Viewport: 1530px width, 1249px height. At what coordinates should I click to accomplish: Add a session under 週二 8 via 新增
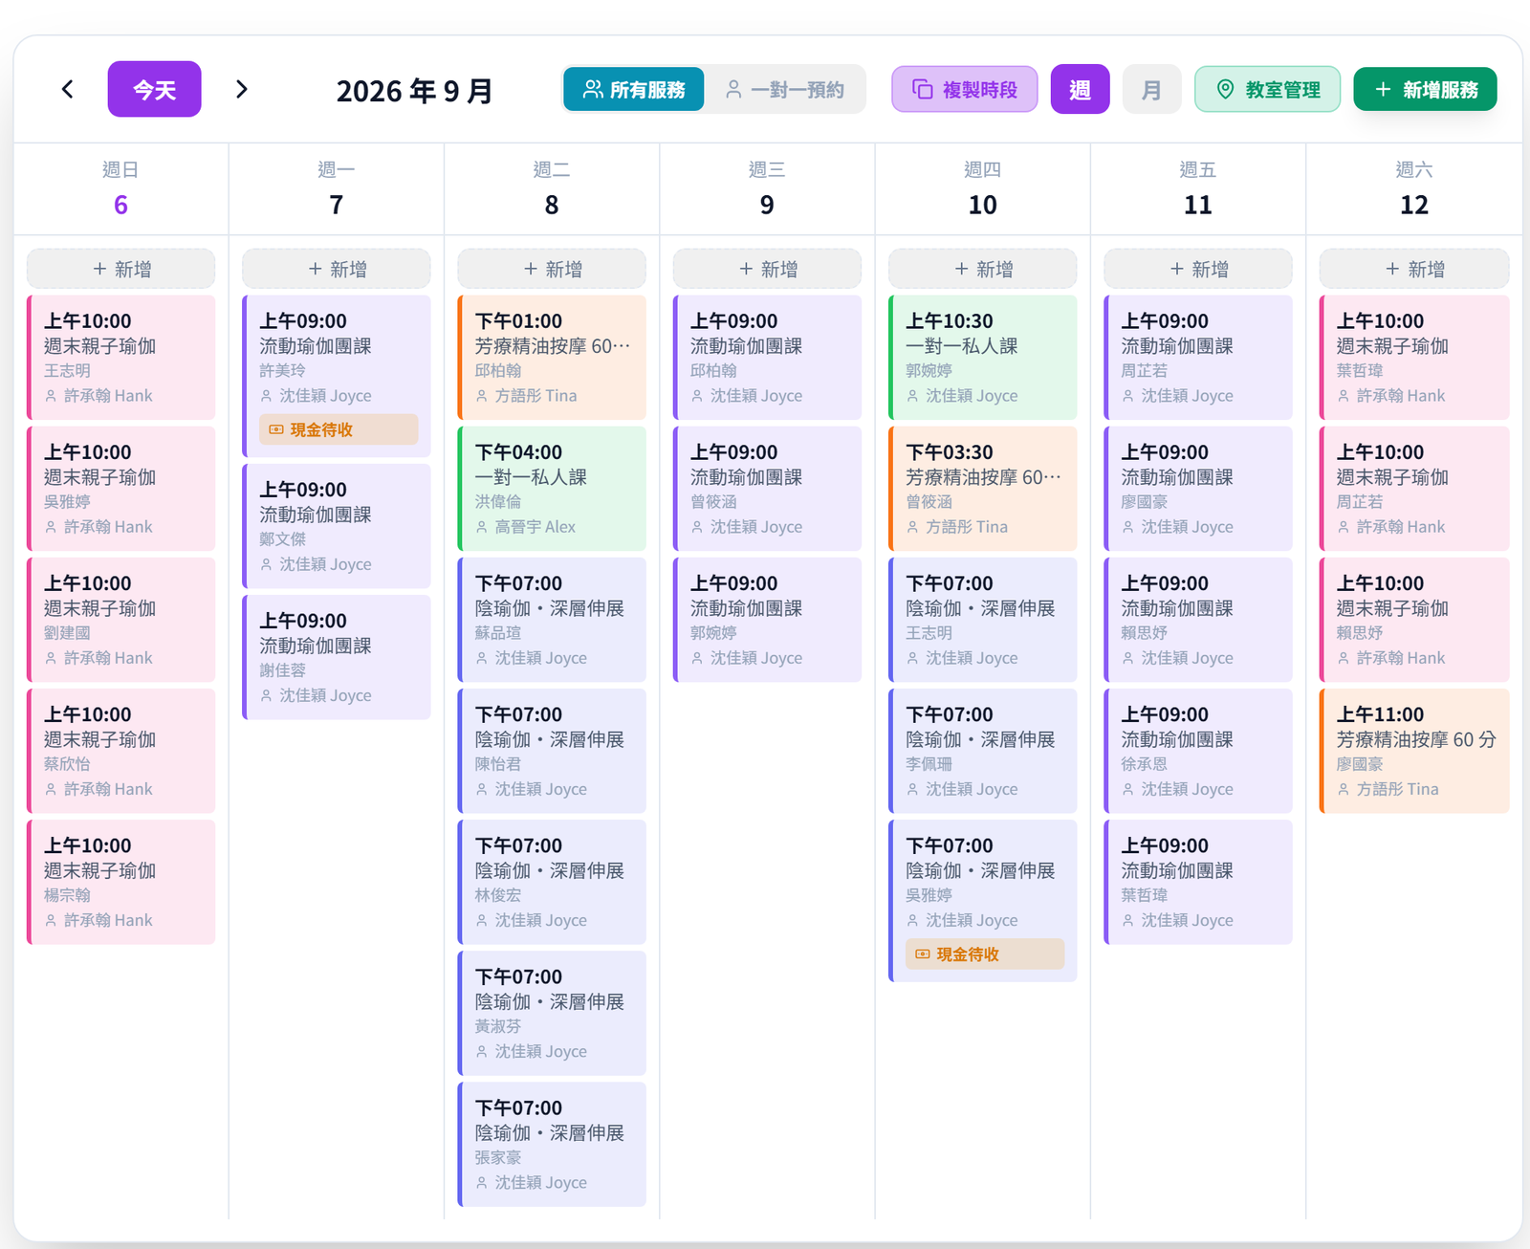[x=552, y=269]
